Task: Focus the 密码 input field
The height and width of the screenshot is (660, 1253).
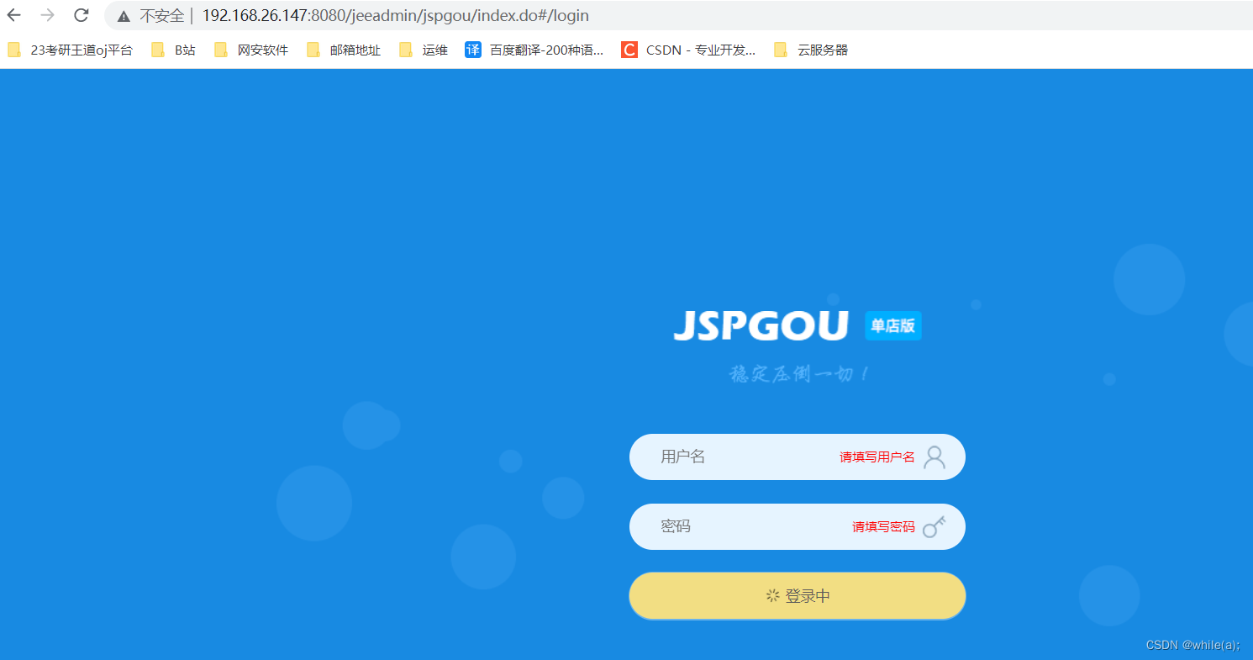Action: click(797, 526)
